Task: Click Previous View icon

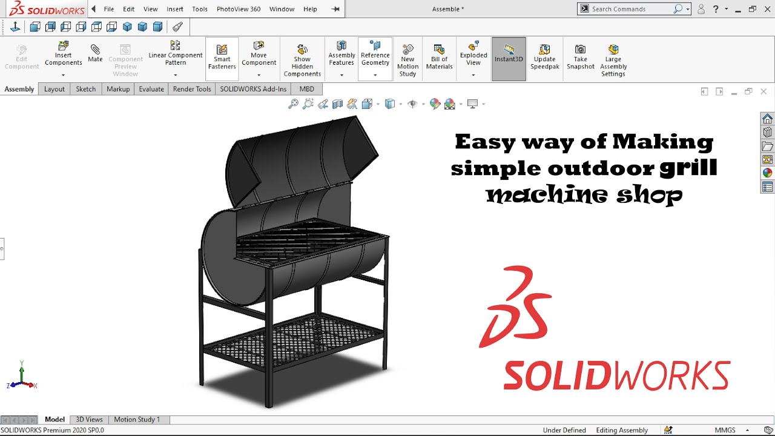Action: (323, 104)
